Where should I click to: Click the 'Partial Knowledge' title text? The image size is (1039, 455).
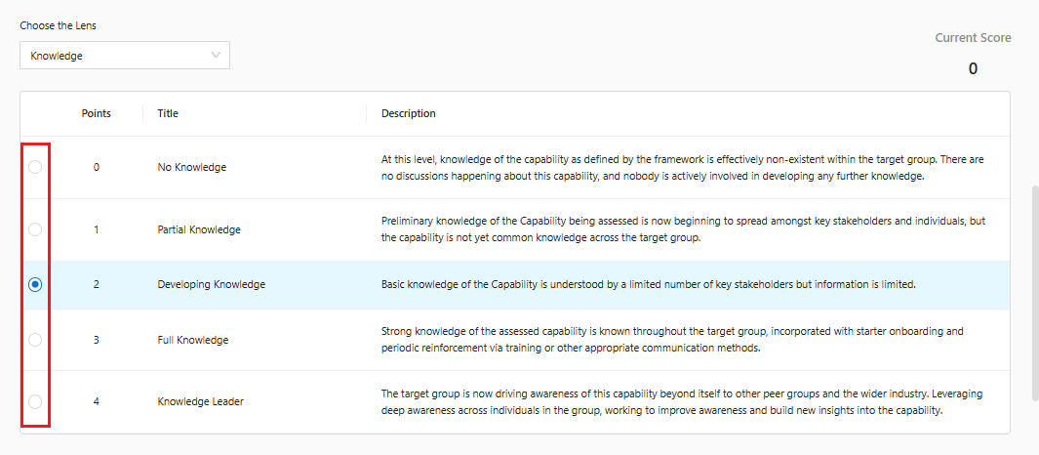tap(199, 229)
